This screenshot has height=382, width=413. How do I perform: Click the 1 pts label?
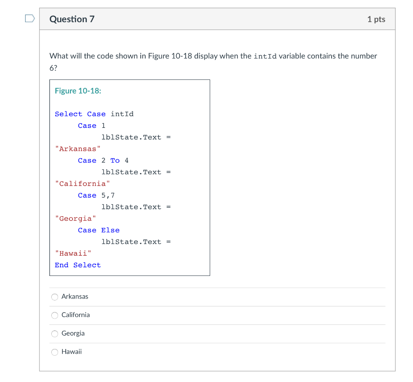coord(376,19)
